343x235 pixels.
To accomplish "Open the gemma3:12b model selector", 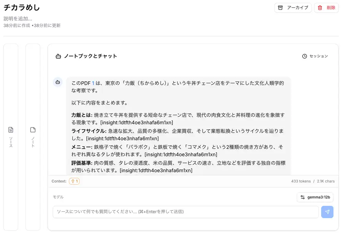I will coord(315,197).
